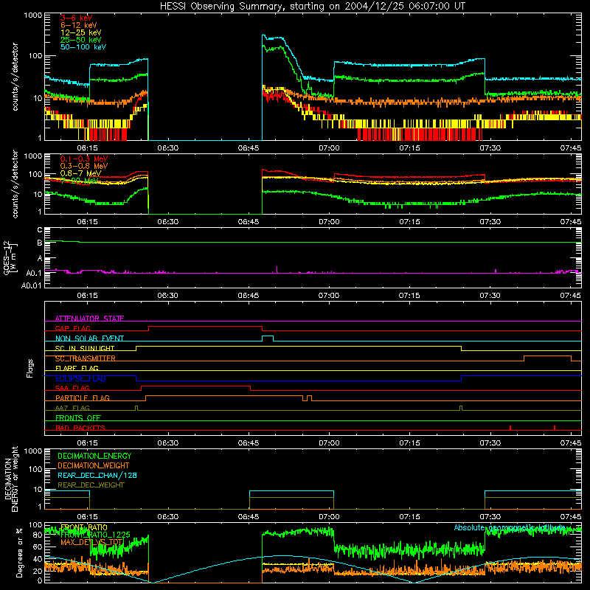The image size is (590, 590).
Task: Click the 0.3-0.8 MeV legend label
Action: point(84,166)
